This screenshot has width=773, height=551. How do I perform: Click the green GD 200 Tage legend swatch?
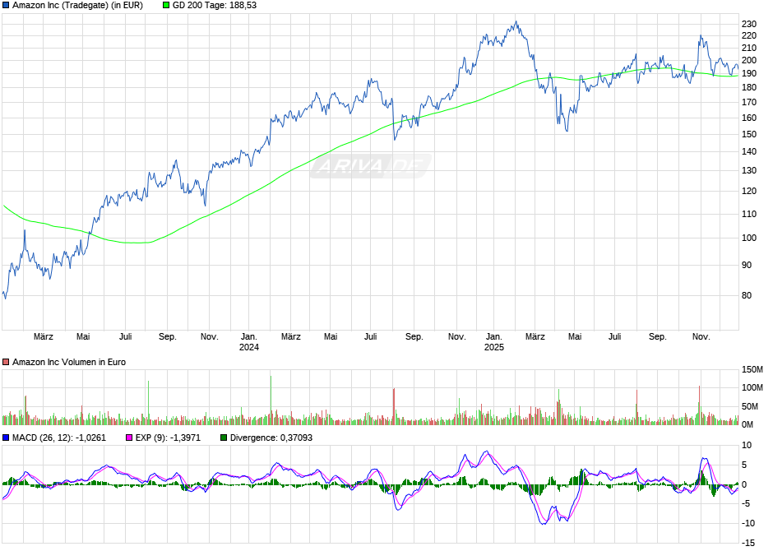tap(166, 6)
